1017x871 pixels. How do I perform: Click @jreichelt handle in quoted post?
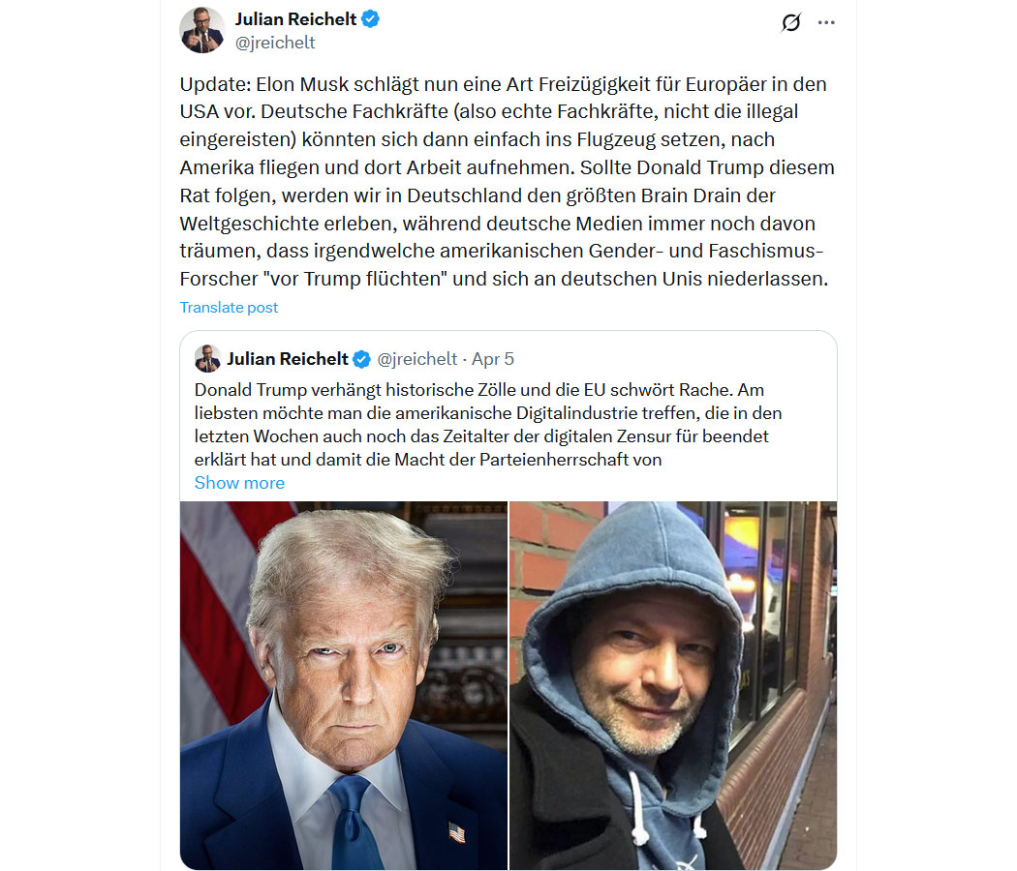pos(417,359)
